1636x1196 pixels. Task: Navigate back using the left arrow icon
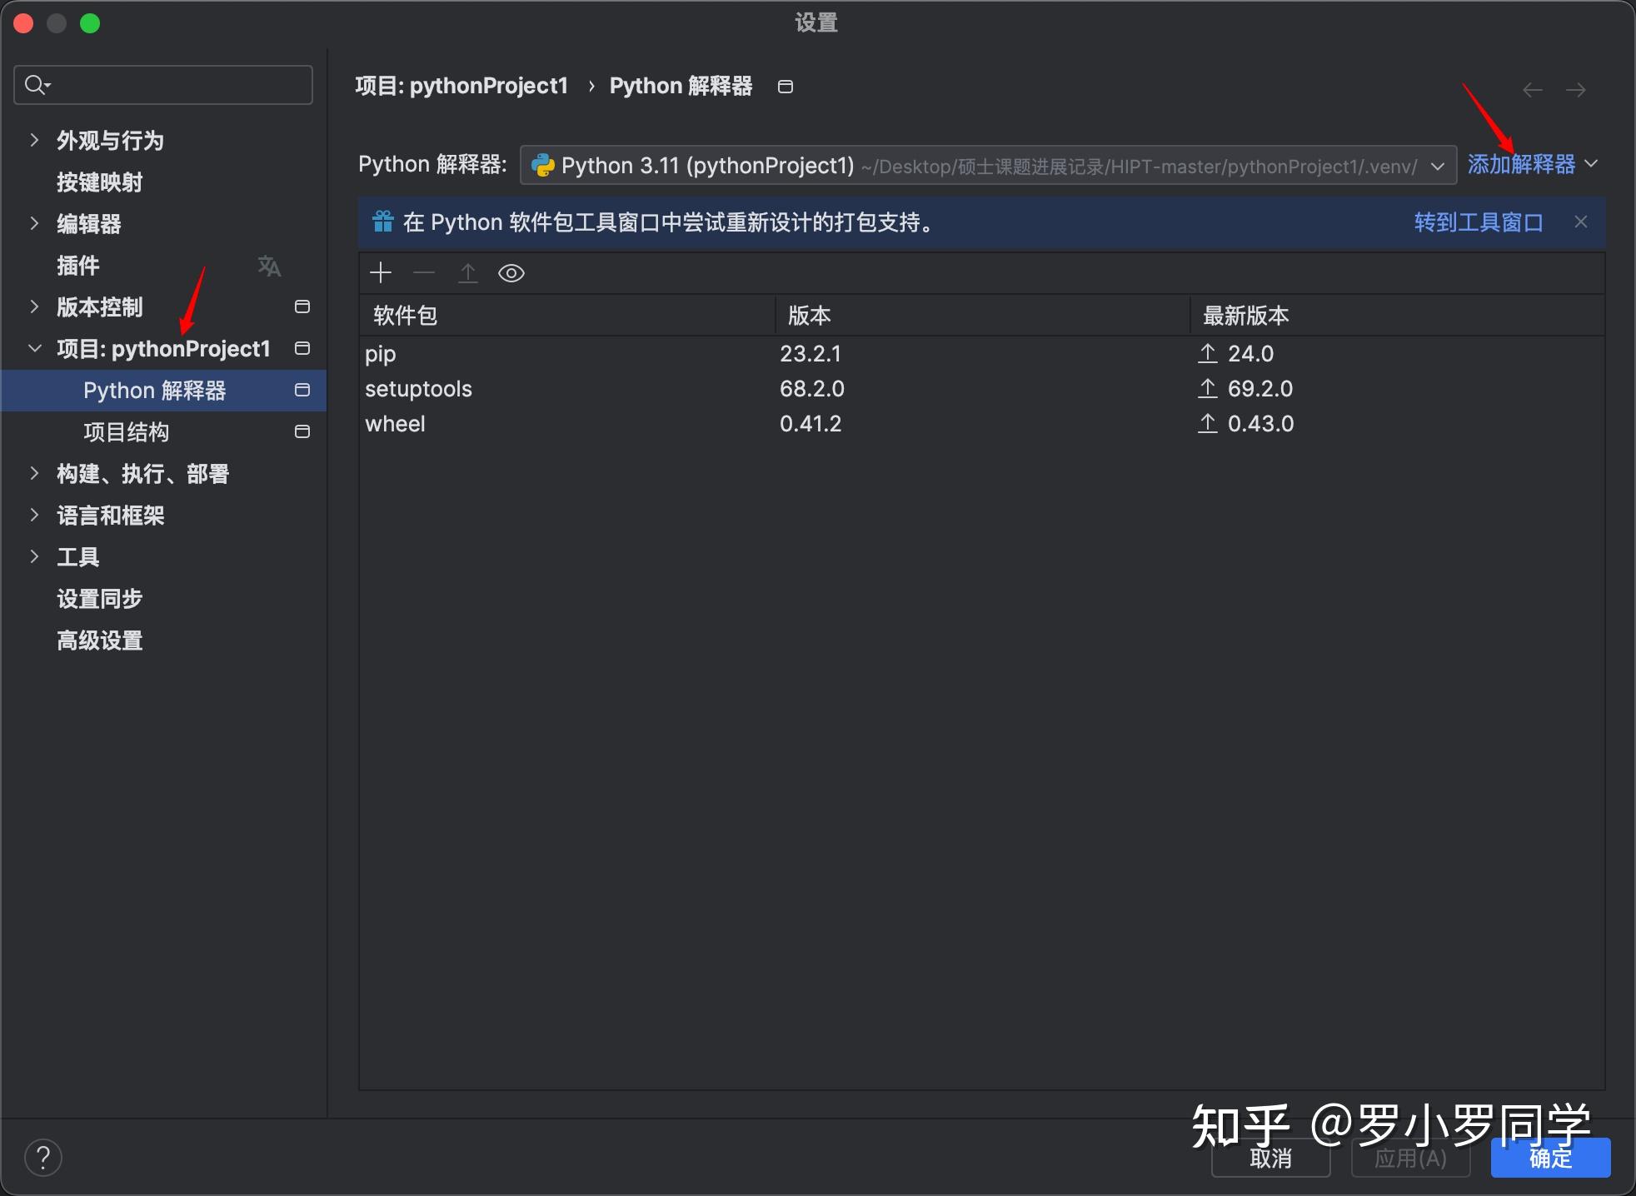[1531, 89]
